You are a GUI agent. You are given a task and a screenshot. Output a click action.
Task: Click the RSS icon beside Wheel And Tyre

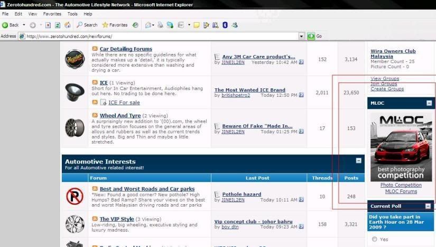coord(95,115)
